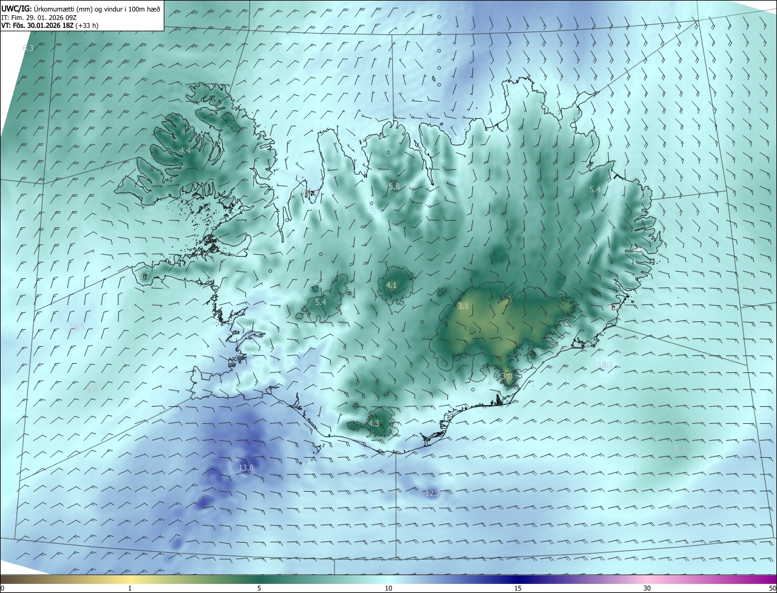Click the 13.8 value in the dark blue area
Screen dimensions: 777x593
coord(246,468)
